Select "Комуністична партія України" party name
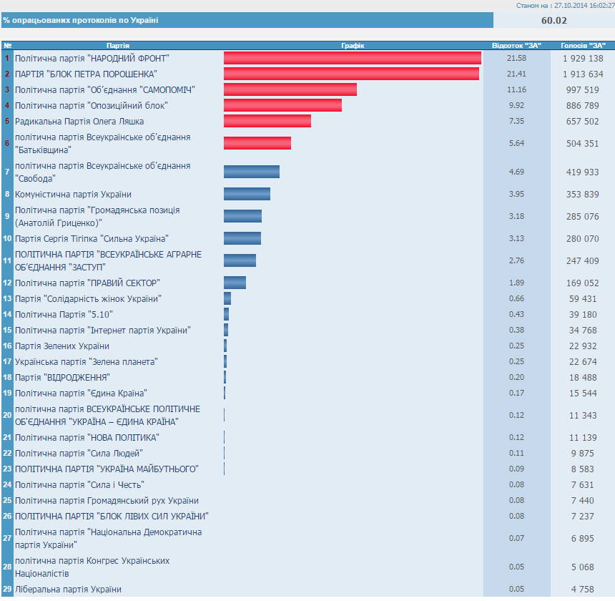 (73, 194)
